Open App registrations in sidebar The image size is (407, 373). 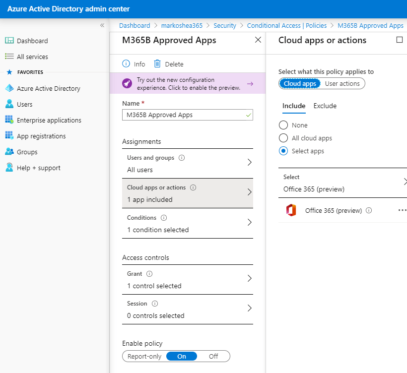tap(41, 136)
